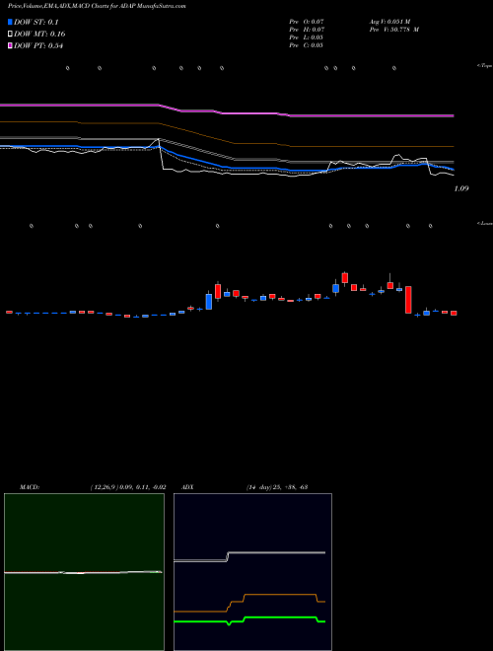The height and width of the screenshot is (651, 493).
Task: Click the 'Tops' label at the upper right
Action: pos(485,66)
